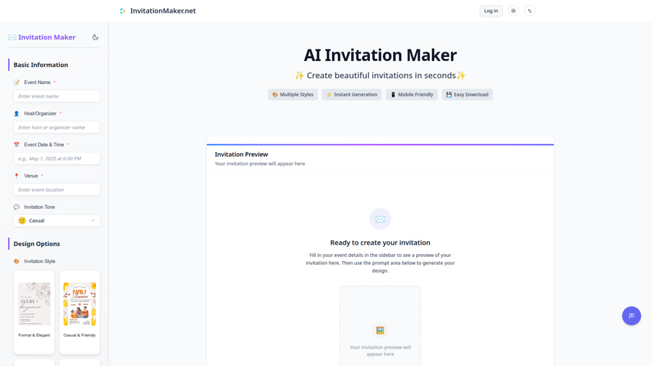Open the Invitation Tone dropdown showing Casual

tap(56, 221)
